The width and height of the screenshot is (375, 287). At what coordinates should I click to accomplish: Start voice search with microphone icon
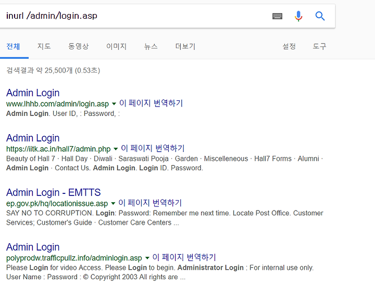pos(298,16)
